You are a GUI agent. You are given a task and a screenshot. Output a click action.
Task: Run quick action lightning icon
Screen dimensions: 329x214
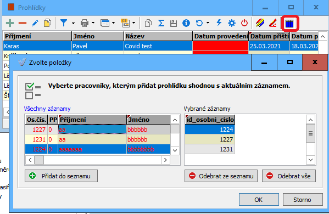[219, 22]
